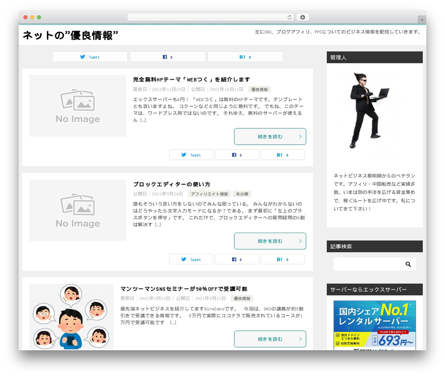Image resolution: width=445 pixels, height=377 pixels.
Task: Select the 優良情報 tag on the WEBつく article
Action: pyautogui.click(x=259, y=89)
